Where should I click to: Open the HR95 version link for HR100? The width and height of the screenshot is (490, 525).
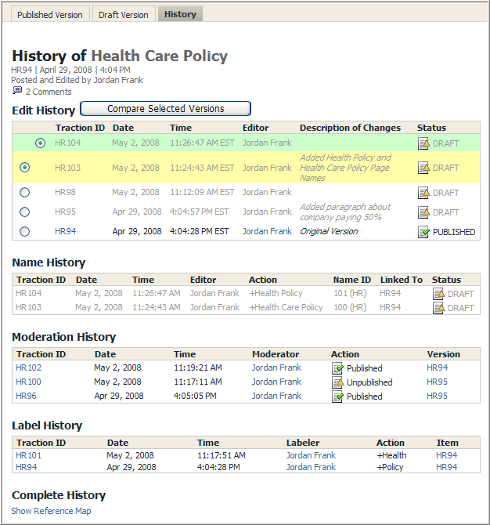pyautogui.click(x=437, y=382)
